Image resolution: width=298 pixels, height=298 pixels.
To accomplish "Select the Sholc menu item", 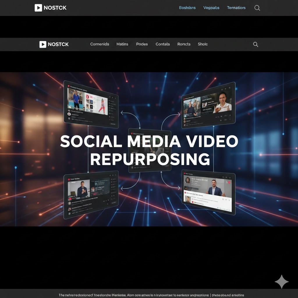I will pos(203,44).
